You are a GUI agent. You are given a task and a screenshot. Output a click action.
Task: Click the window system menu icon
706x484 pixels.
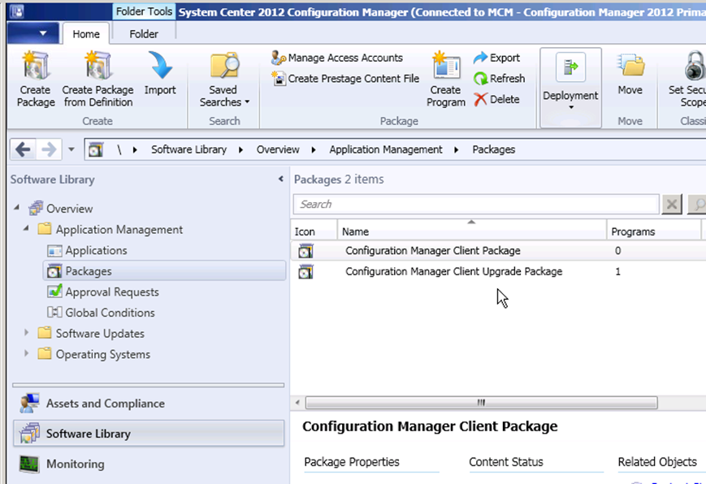[x=17, y=11]
